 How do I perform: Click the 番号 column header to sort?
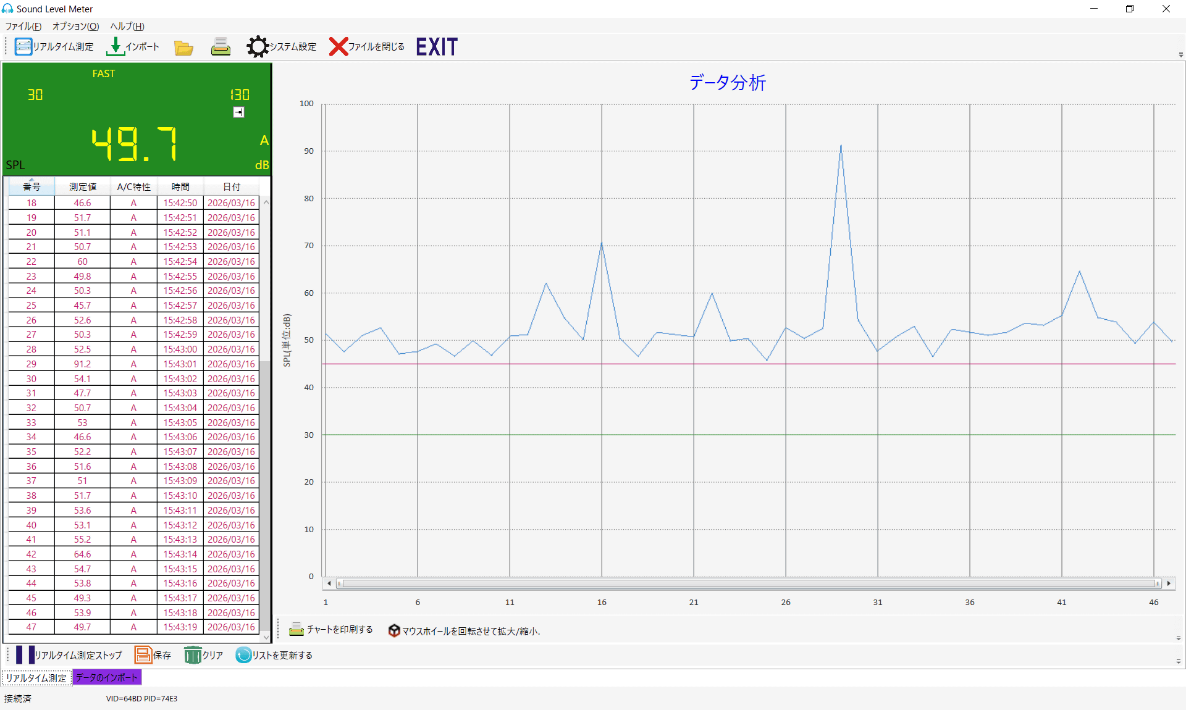pos(32,186)
